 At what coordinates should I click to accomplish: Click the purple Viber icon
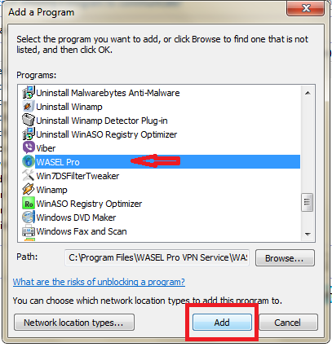click(x=29, y=148)
